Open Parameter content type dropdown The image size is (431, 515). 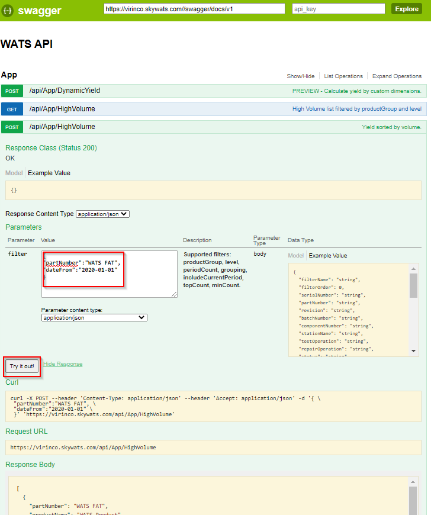coord(94,318)
